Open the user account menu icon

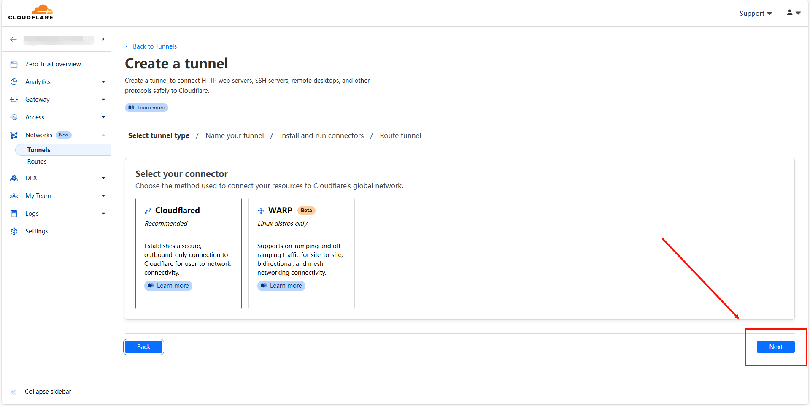click(x=793, y=13)
